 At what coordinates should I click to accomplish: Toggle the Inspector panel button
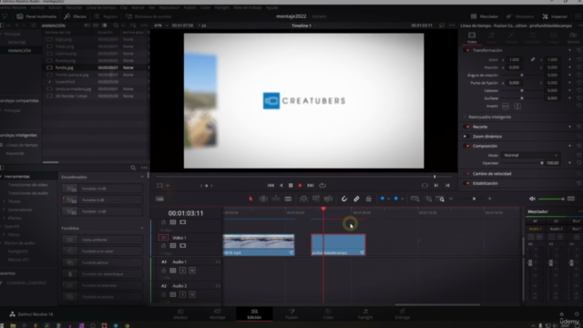[x=555, y=16]
